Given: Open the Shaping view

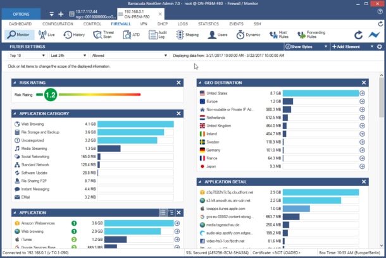Looking at the screenshot, I should pyautogui.click(x=187, y=35).
